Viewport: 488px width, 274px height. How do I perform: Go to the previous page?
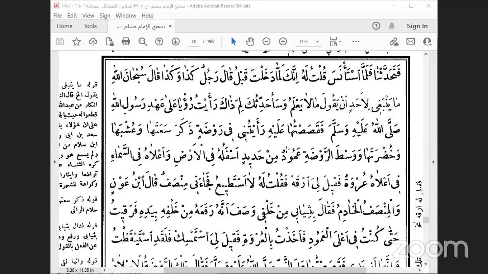click(159, 41)
